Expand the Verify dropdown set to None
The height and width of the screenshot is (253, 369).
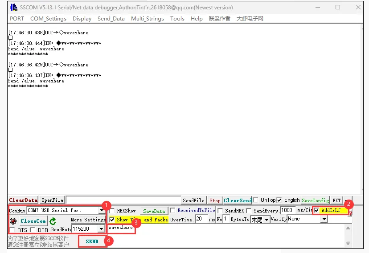tap(324, 219)
